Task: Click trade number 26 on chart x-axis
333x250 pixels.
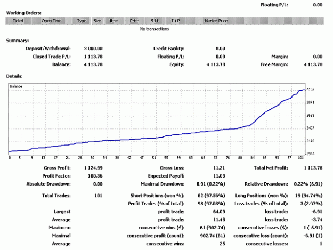Action: click(x=80, y=158)
